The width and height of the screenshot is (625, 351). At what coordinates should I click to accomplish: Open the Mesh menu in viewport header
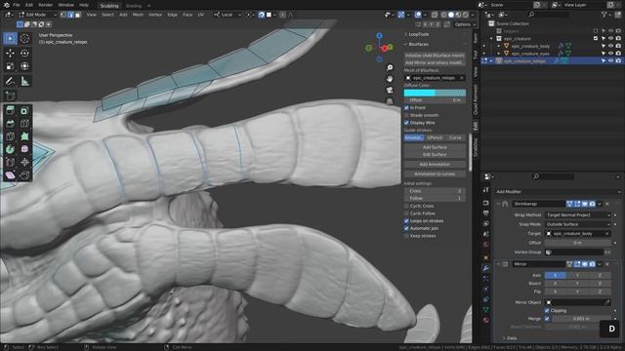click(138, 15)
